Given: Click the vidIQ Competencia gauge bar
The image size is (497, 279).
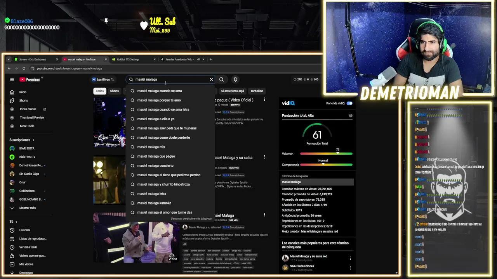Looking at the screenshot, I should (x=326, y=165).
